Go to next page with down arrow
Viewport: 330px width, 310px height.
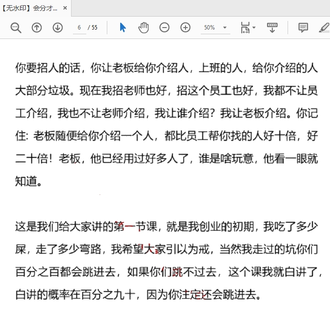[x=58, y=28]
